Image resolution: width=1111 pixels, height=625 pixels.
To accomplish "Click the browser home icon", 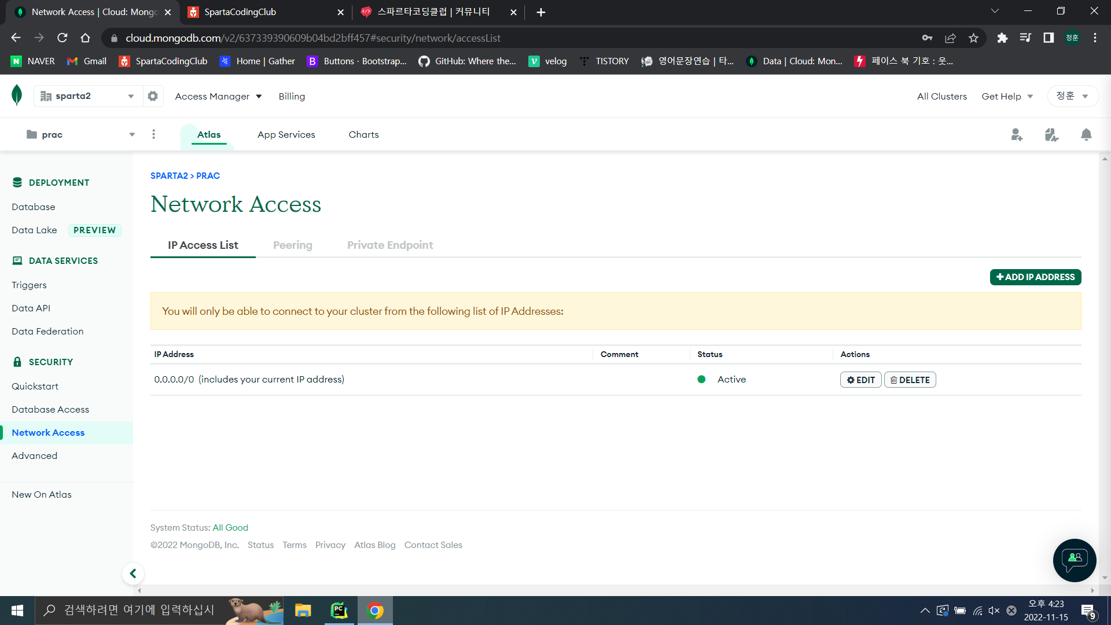I will pos(86,38).
